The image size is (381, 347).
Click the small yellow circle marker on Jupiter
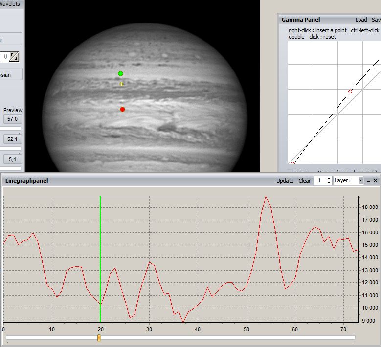121,84
